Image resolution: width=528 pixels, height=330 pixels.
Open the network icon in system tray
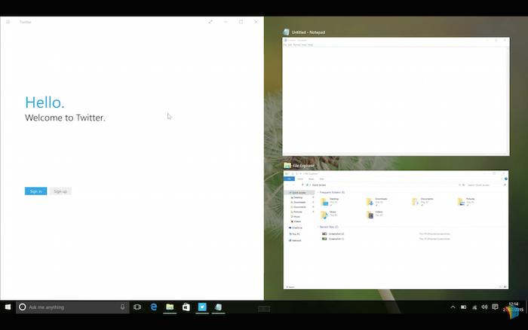click(474, 307)
